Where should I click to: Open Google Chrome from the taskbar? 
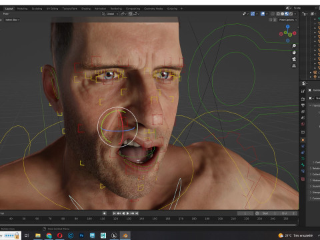[49, 235]
